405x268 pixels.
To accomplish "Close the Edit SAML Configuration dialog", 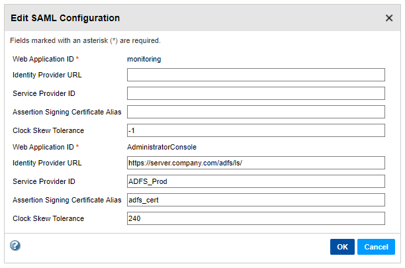I will click(389, 18).
